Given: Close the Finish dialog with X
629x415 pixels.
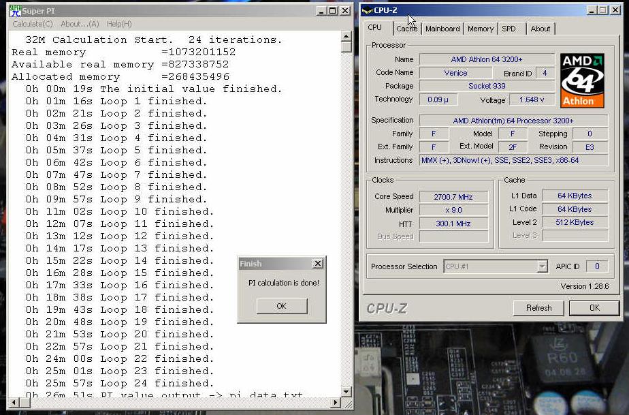Looking at the screenshot, I should (318, 264).
